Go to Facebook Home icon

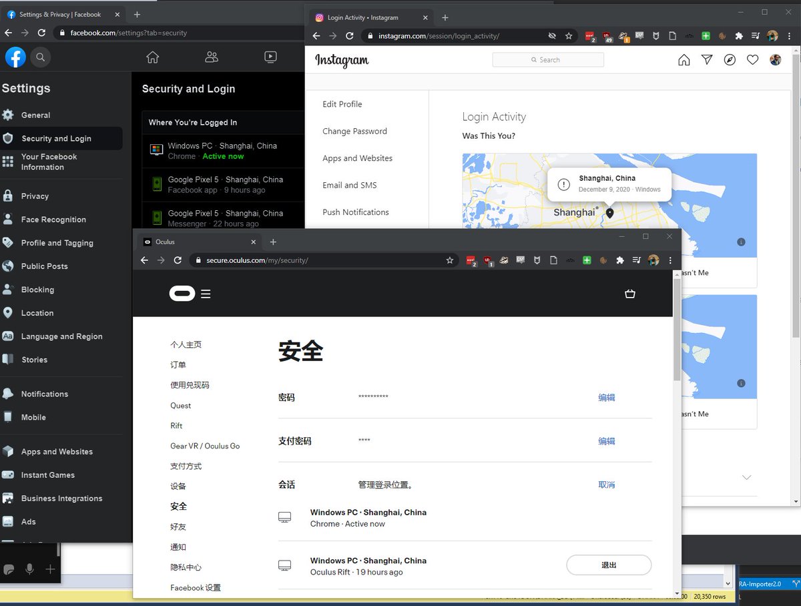[x=153, y=57]
